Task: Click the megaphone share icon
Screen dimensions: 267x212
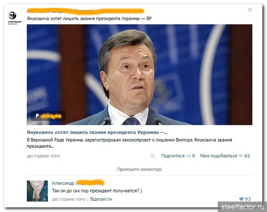Action: [188, 156]
